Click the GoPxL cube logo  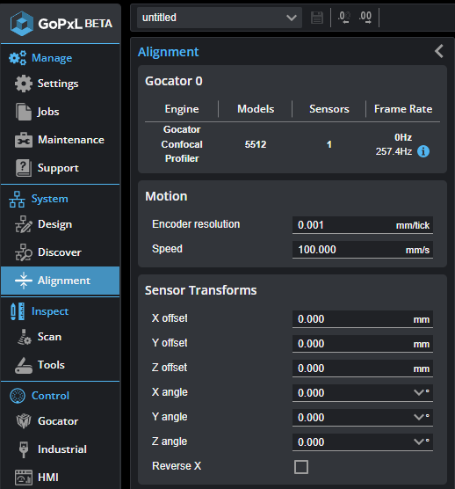(x=22, y=24)
